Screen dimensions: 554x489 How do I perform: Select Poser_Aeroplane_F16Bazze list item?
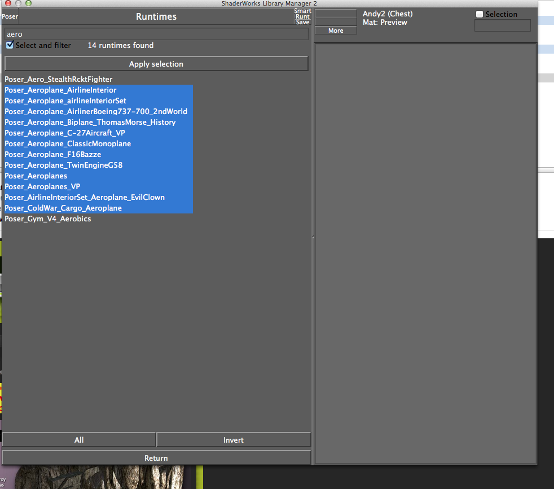[x=53, y=155]
